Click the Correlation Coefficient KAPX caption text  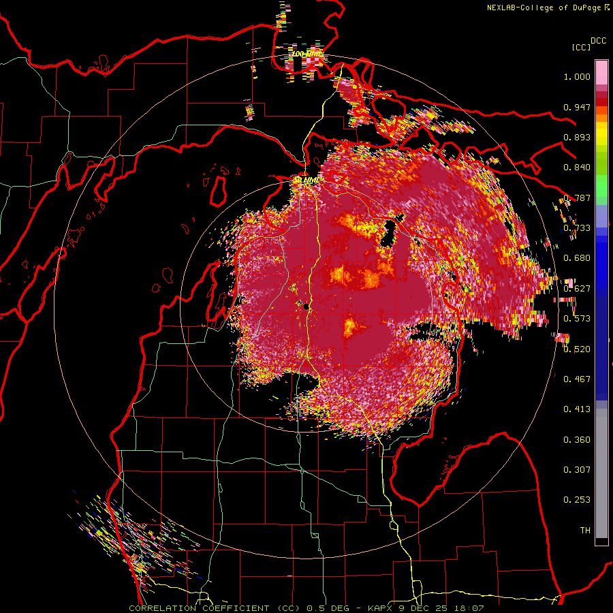306,608
